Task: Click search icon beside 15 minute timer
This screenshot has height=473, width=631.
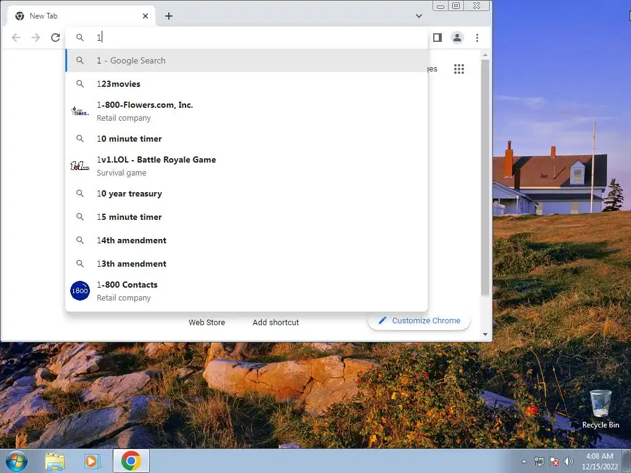Action: [x=80, y=217]
